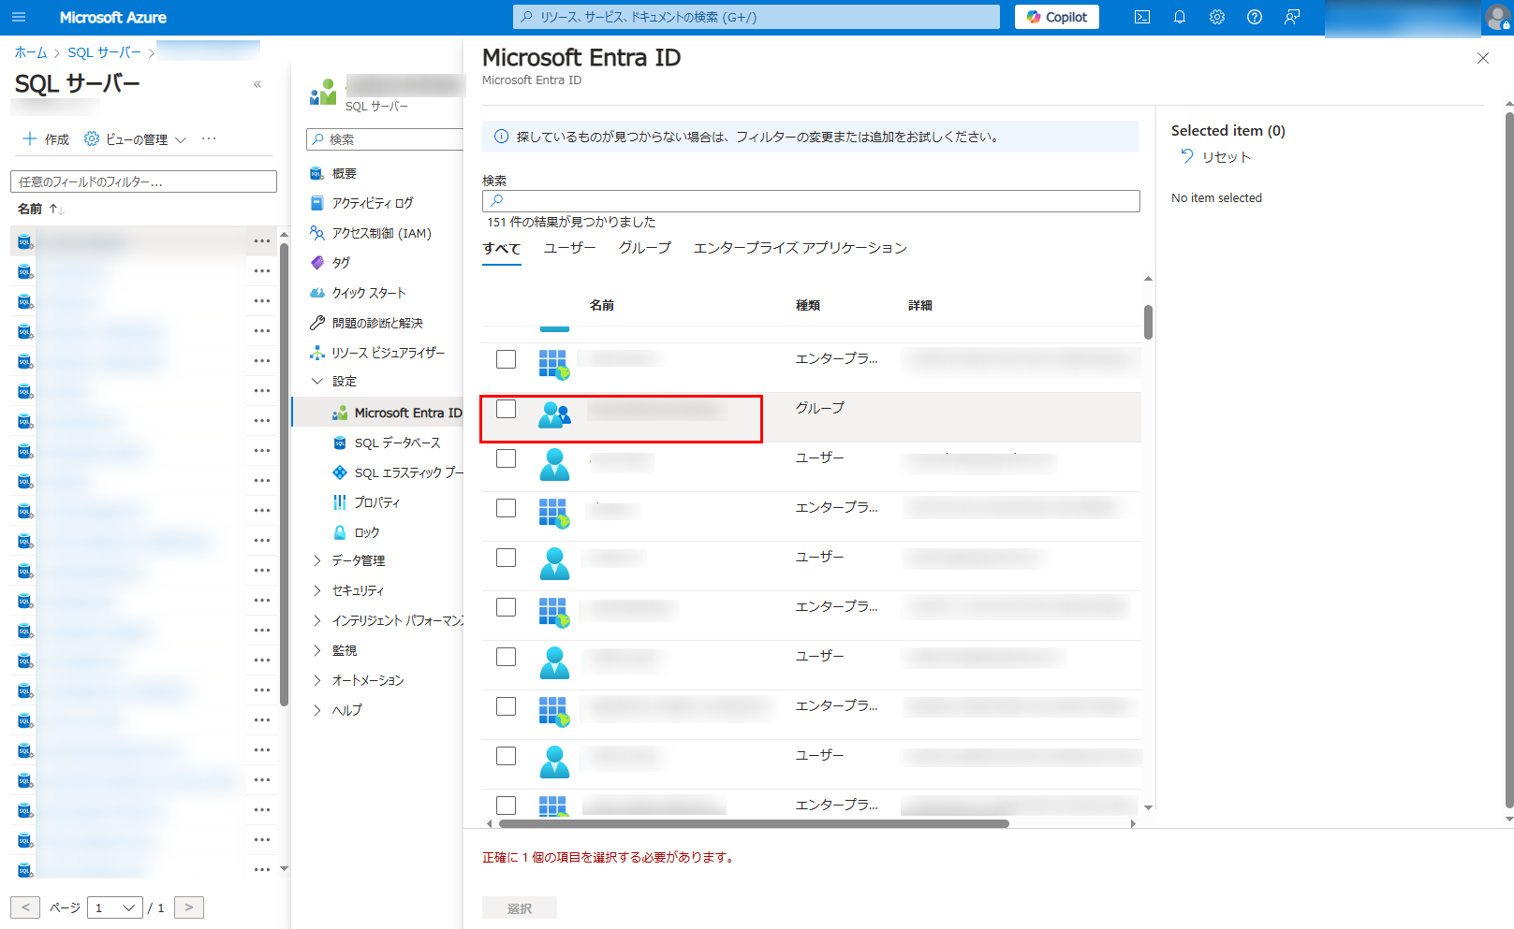The image size is (1514, 929).
Task: Expand the 監視 section
Action: click(x=334, y=650)
